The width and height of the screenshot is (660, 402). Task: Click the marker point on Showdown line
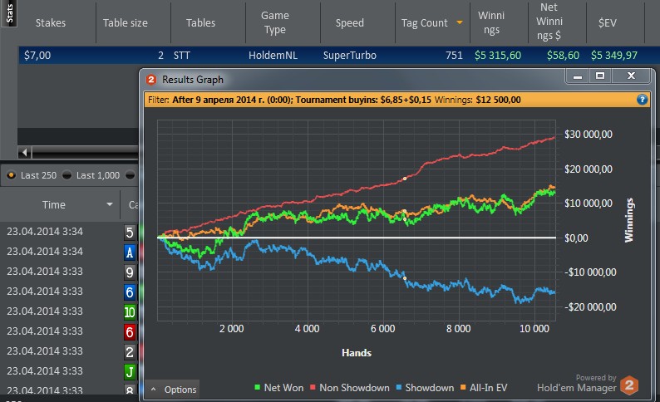coord(405,278)
